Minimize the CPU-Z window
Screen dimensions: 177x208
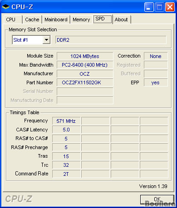[x=149, y=7]
